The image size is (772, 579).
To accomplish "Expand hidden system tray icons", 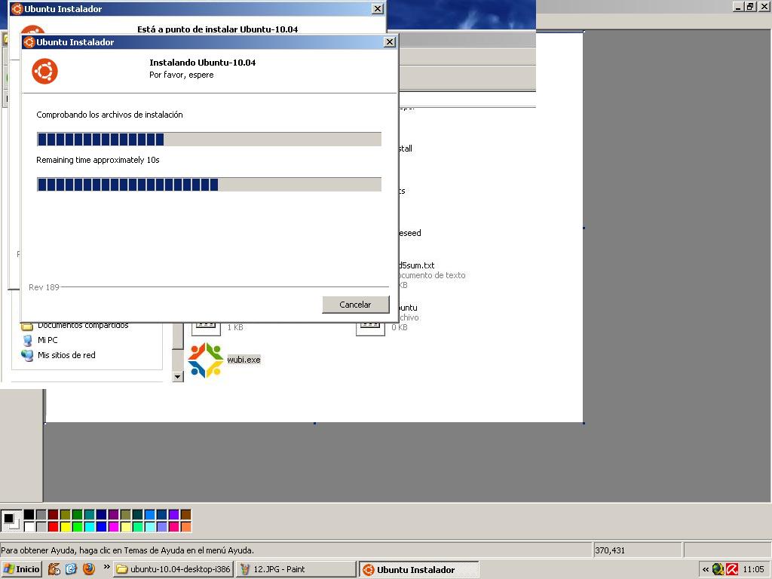I will pos(706,570).
